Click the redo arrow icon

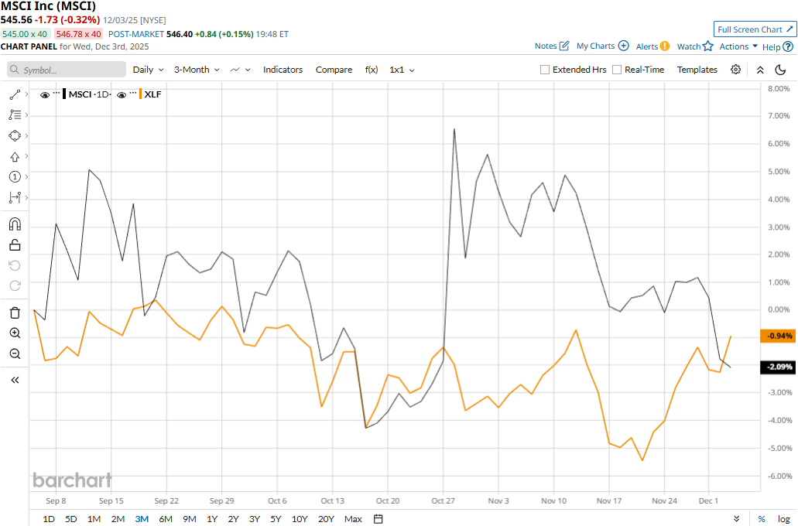[15, 286]
